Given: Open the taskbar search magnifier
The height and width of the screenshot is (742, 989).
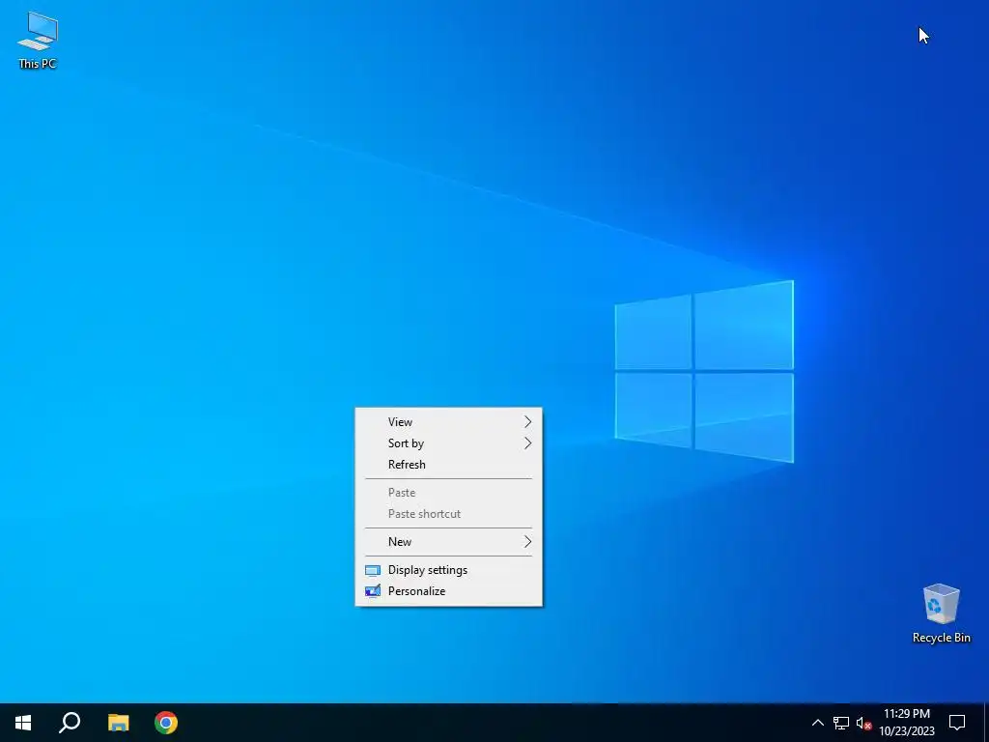Looking at the screenshot, I should (x=70, y=723).
